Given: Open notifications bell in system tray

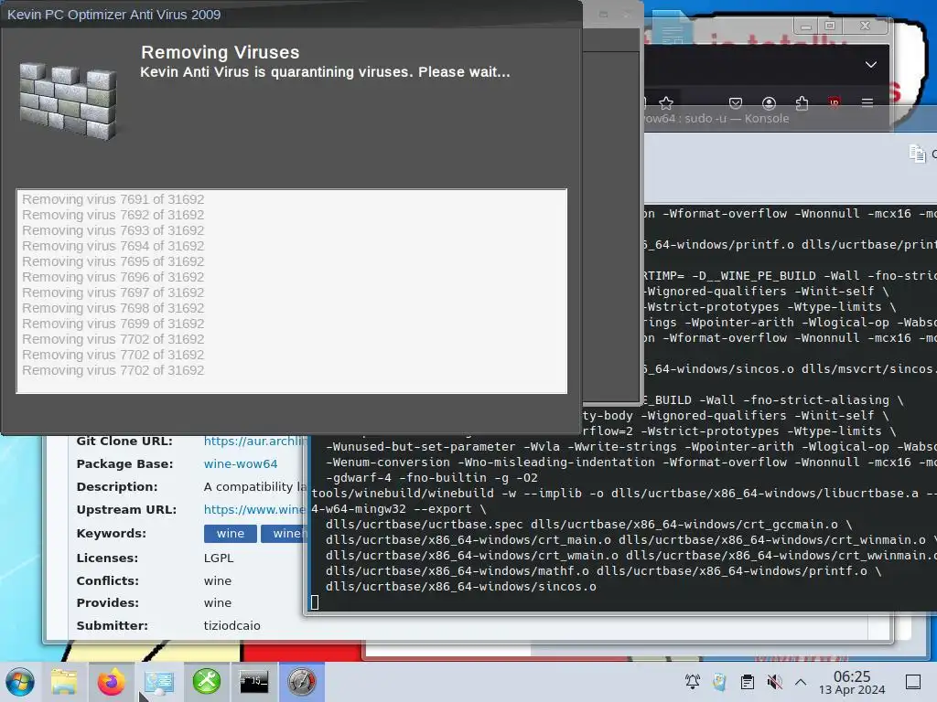Looking at the screenshot, I should point(693,682).
